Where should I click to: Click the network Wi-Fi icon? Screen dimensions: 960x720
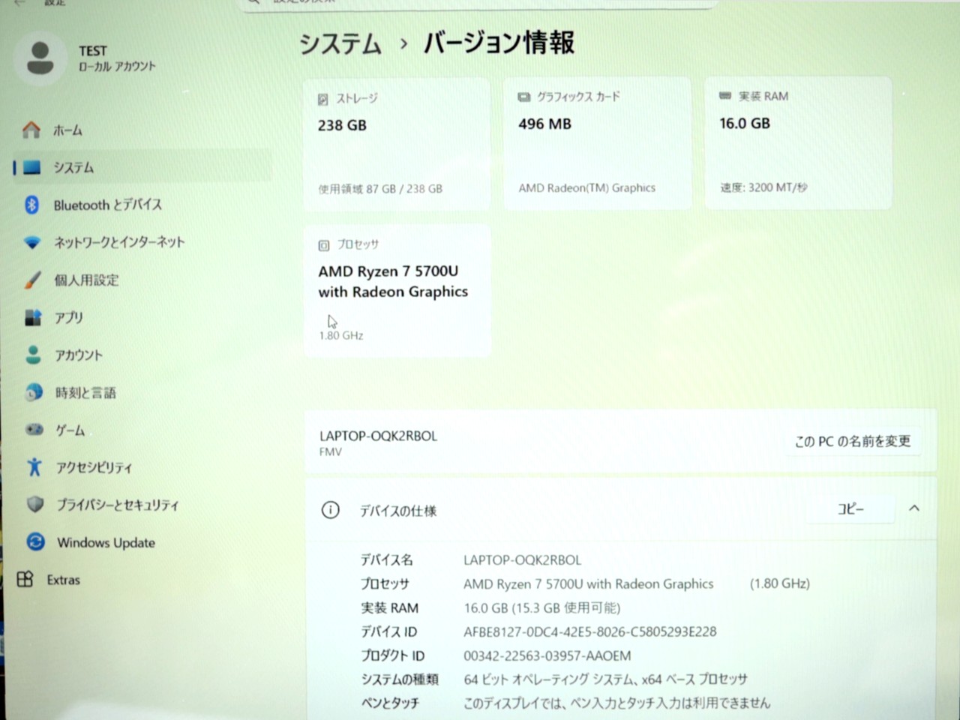coord(32,242)
